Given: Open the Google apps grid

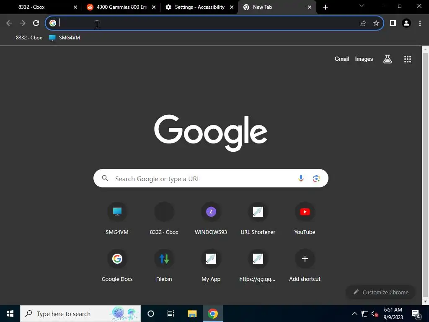Looking at the screenshot, I should pyautogui.click(x=408, y=59).
